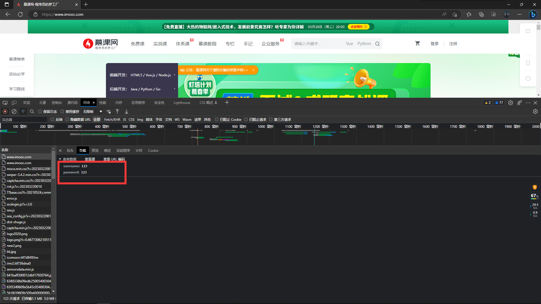Toggle the network filter funnel icon

[23, 111]
